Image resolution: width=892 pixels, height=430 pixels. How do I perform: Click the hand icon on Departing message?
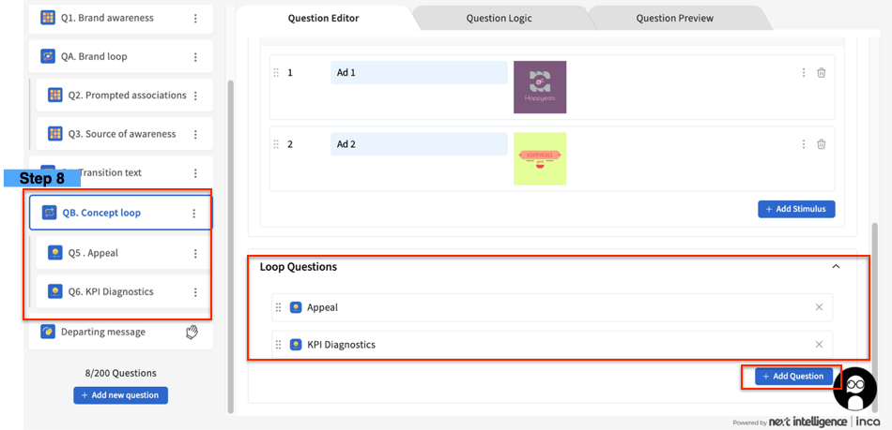coord(192,332)
